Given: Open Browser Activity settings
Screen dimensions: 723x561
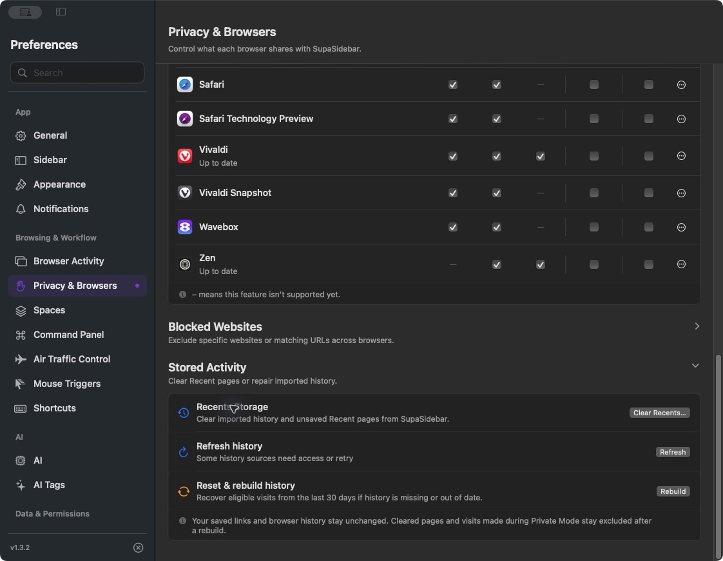Looking at the screenshot, I should (77, 261).
